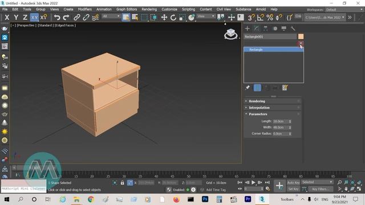
Task: Toggle Window/Crossing selection mode
Action: (153, 18)
